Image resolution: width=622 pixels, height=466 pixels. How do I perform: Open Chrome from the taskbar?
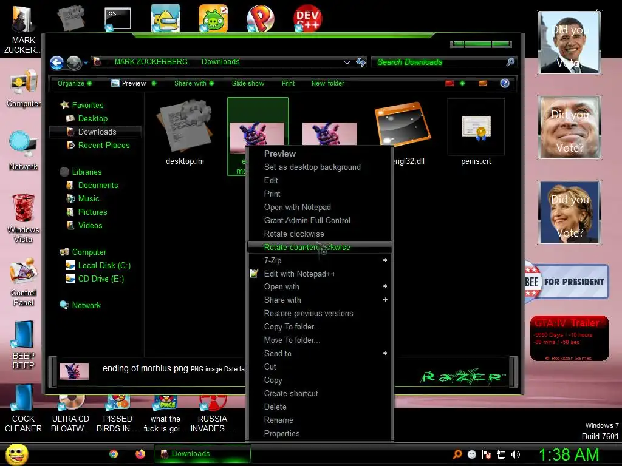tap(114, 454)
